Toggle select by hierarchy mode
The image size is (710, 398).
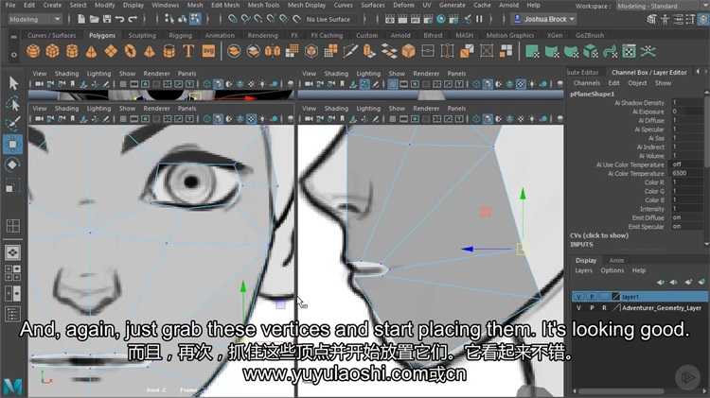[x=169, y=19]
